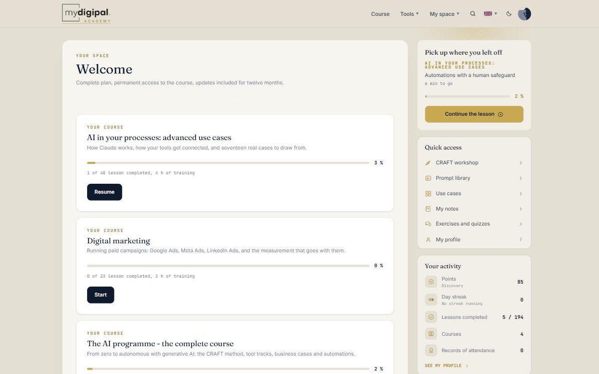The width and height of the screenshot is (599, 374).
Task: Click chevron next to My notes
Action: [521, 209]
